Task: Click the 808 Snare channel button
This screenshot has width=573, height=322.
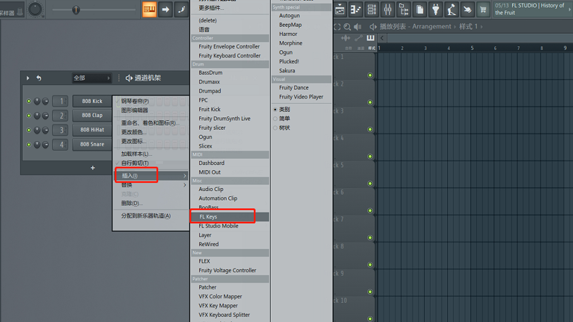Action: [x=92, y=144]
